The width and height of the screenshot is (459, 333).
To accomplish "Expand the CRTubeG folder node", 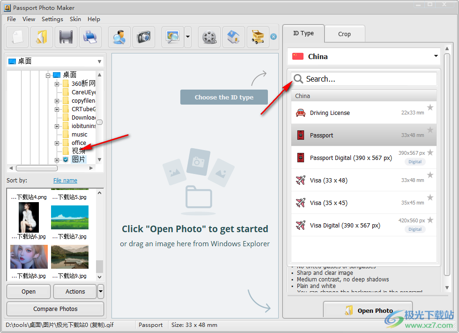I will tap(57, 109).
